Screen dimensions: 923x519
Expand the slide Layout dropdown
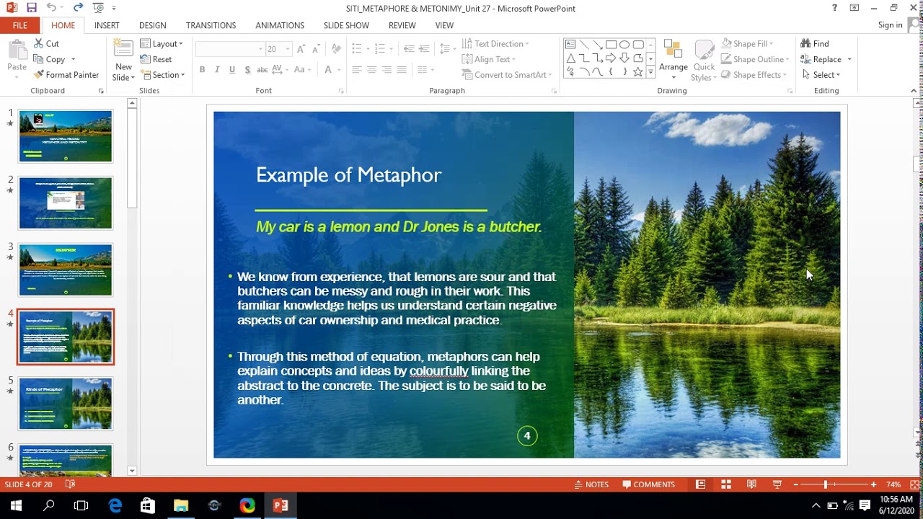[x=162, y=44]
